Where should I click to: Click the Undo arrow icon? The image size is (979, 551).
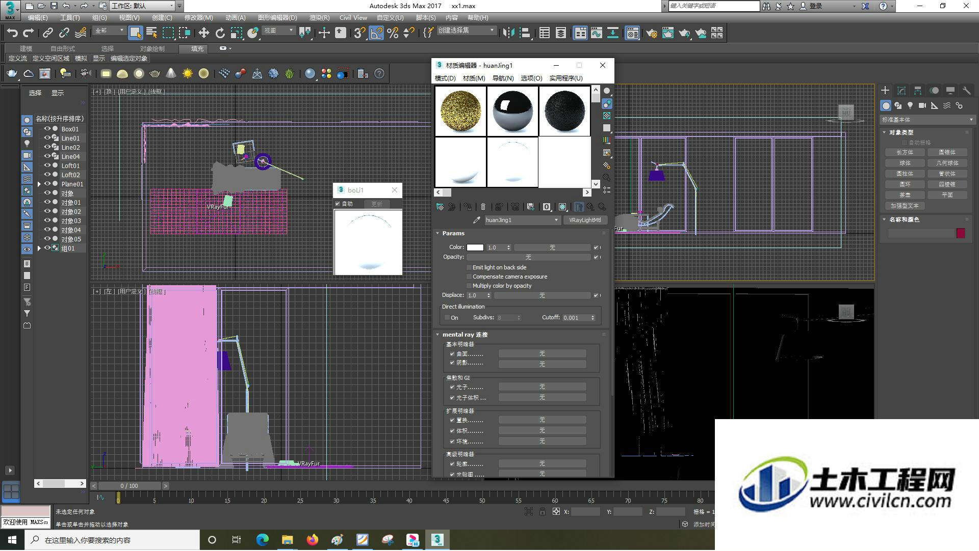(x=12, y=33)
